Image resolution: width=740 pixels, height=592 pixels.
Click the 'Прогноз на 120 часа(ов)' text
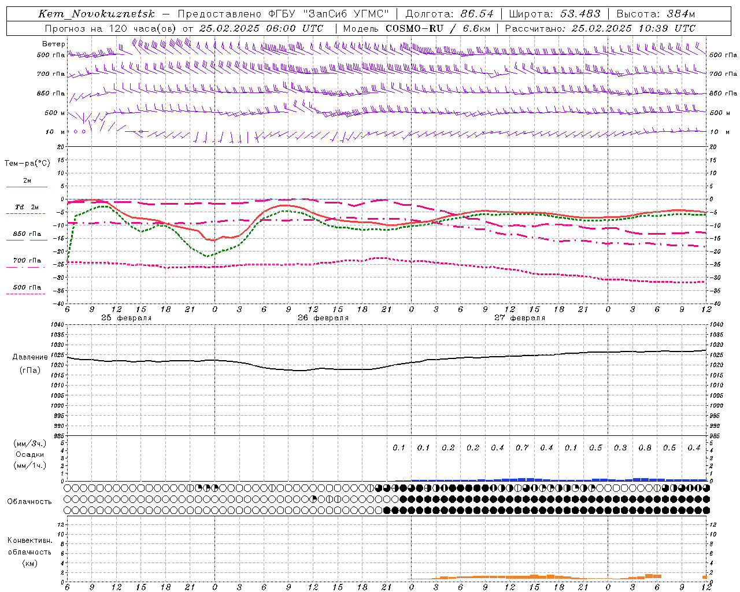click(x=110, y=28)
